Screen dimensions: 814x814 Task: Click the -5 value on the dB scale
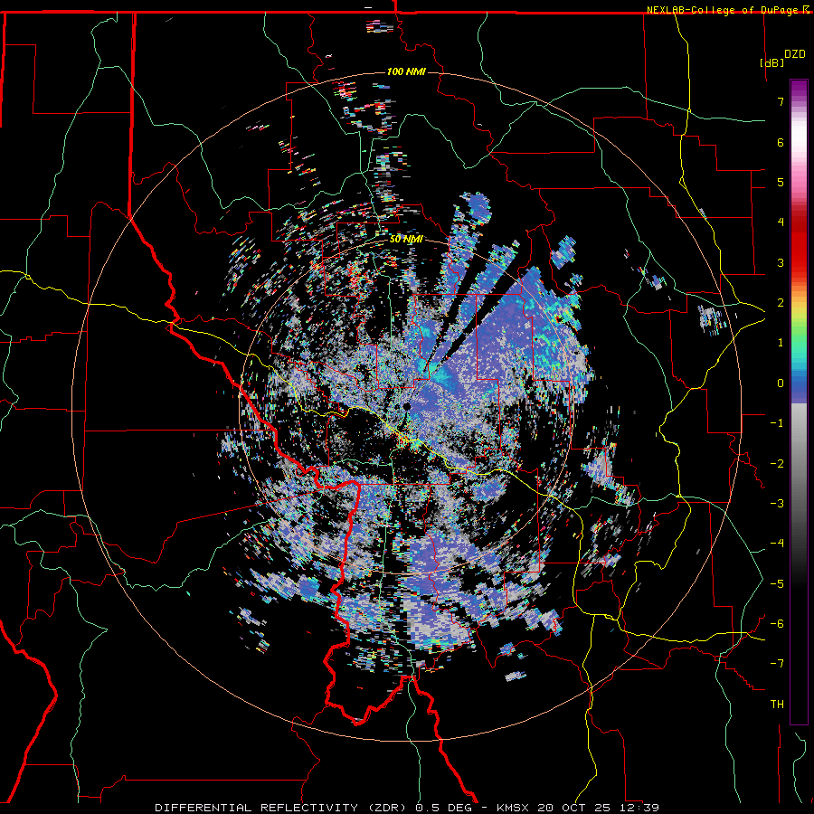(x=777, y=584)
